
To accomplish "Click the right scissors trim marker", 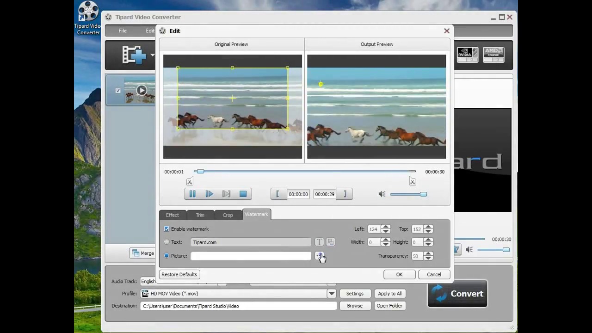I will [x=413, y=182].
